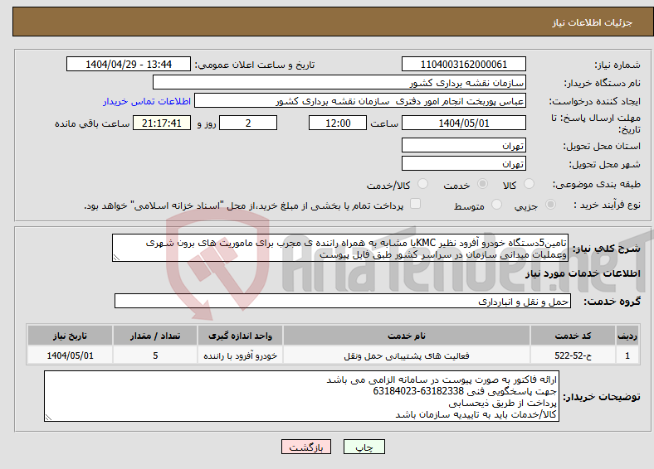Click service code cell ح-52-522
Viewport: 654px width, 469px height.
pos(573,355)
